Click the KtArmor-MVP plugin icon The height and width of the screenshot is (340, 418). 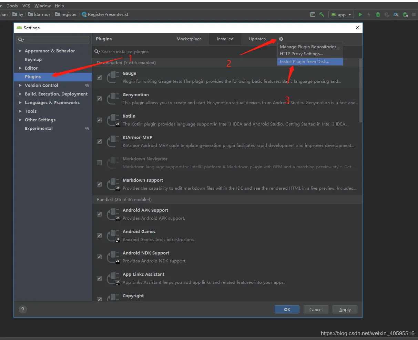pyautogui.click(x=113, y=141)
